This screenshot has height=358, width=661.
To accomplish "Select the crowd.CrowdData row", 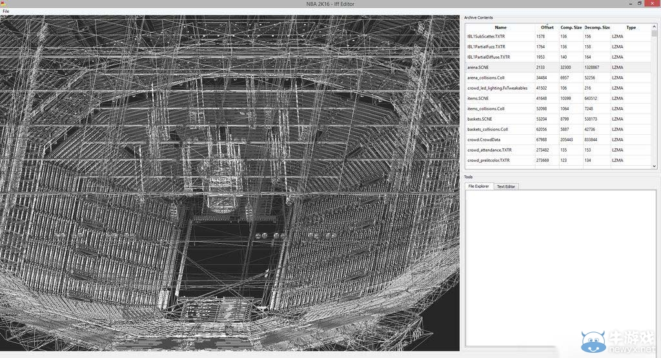I will pos(558,140).
